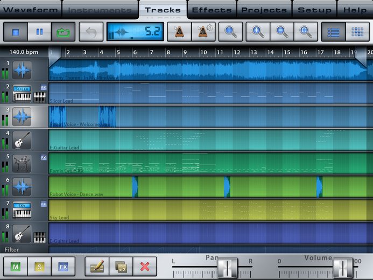Switch to grid track view

point(357,32)
